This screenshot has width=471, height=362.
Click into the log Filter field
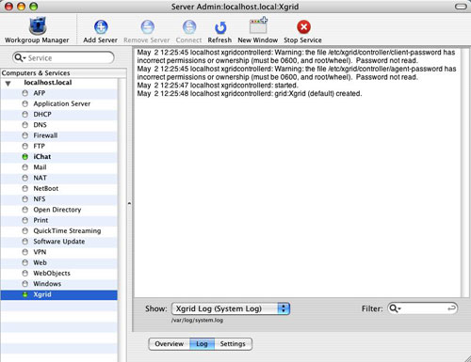[423, 308]
